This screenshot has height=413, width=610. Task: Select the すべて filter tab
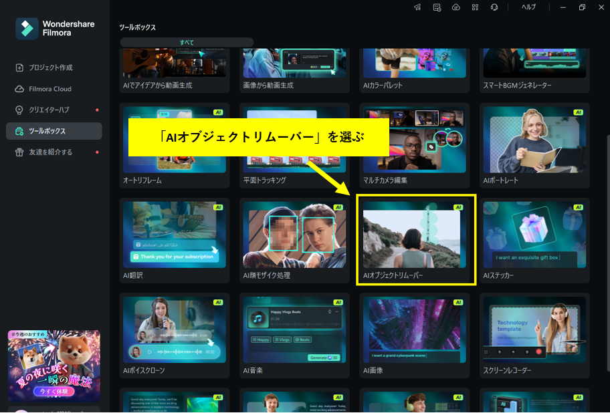[187, 42]
